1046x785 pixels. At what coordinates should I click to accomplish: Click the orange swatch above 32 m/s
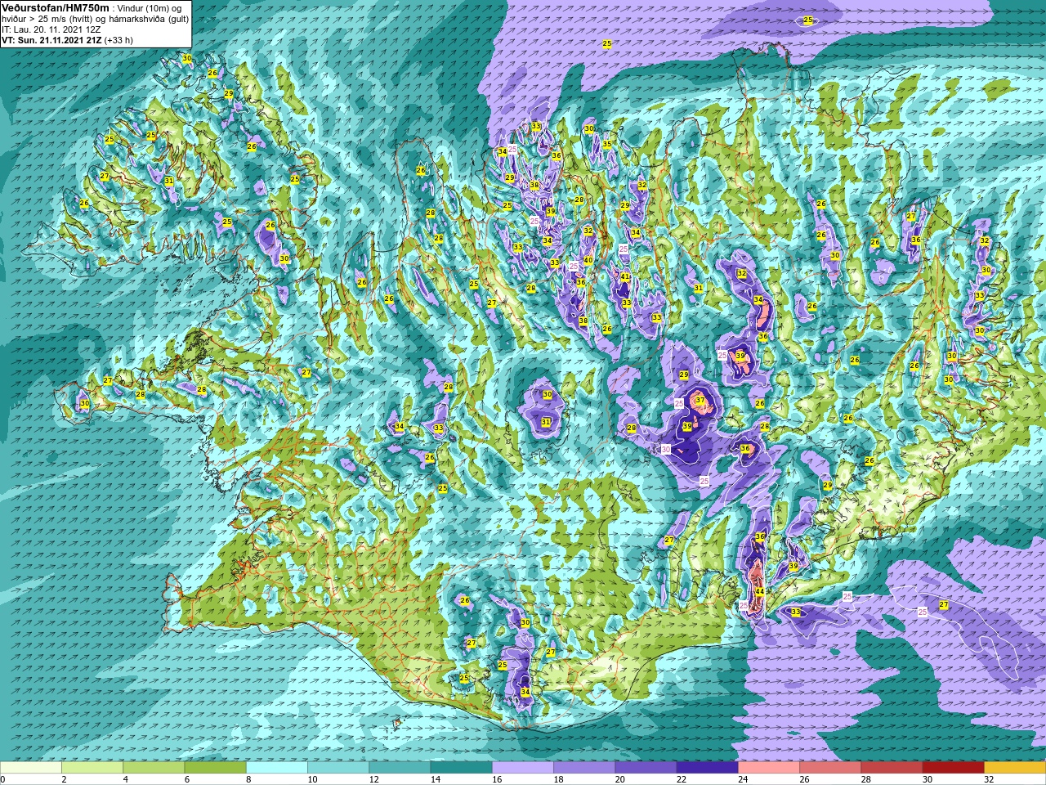(1015, 768)
